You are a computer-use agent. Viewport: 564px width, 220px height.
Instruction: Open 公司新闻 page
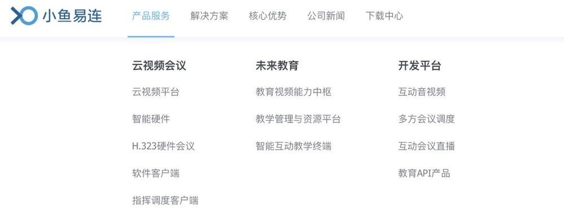[x=326, y=16]
